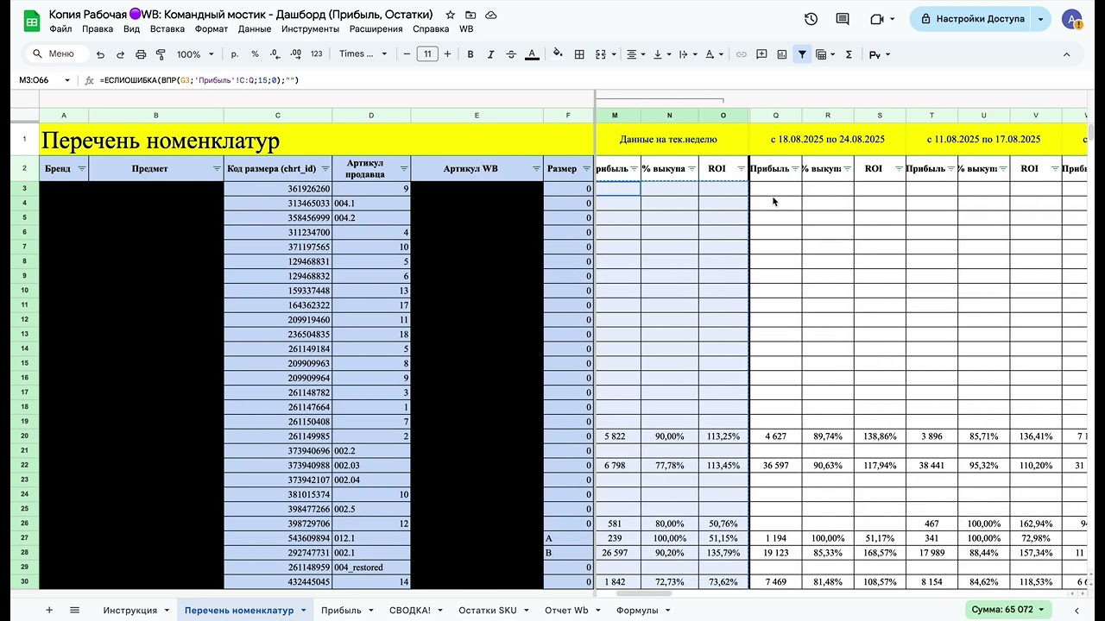Increase decimal places
Image resolution: width=1105 pixels, height=621 pixels.
(295, 54)
